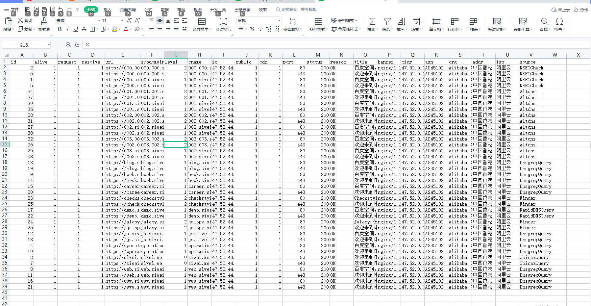Click the Cut (剪切) button
This screenshot has width=591, height=306.
pyautogui.click(x=25, y=21)
